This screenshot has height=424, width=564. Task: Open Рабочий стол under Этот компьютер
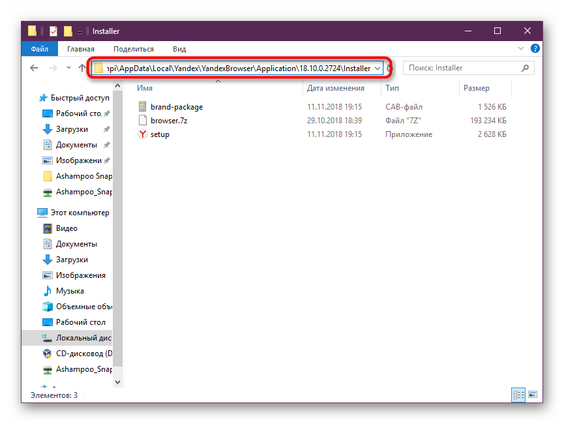81,322
